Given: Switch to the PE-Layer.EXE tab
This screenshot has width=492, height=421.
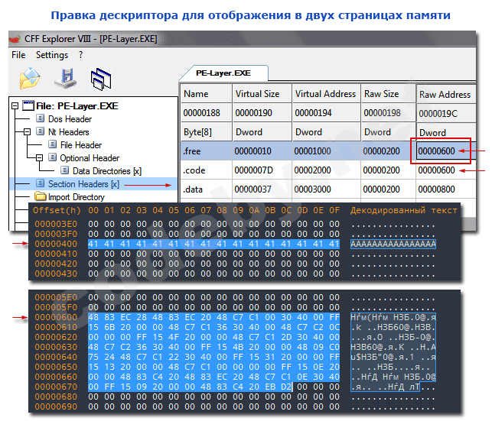Looking at the screenshot, I should coord(223,73).
